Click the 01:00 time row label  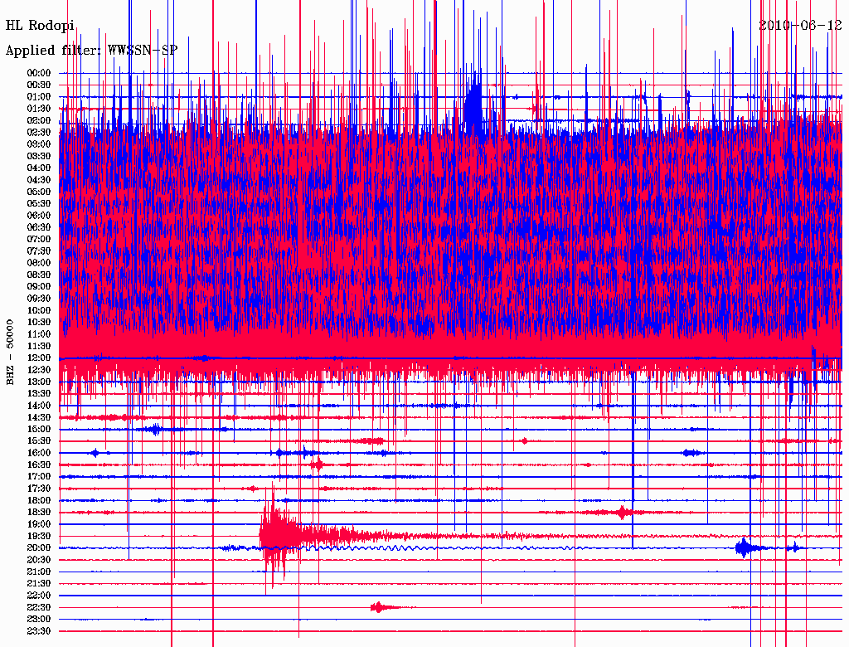[40, 97]
